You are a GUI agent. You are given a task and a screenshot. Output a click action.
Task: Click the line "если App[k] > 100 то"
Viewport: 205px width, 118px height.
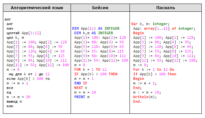coord(28,79)
